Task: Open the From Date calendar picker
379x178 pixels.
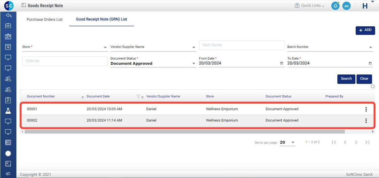Action: point(282,63)
